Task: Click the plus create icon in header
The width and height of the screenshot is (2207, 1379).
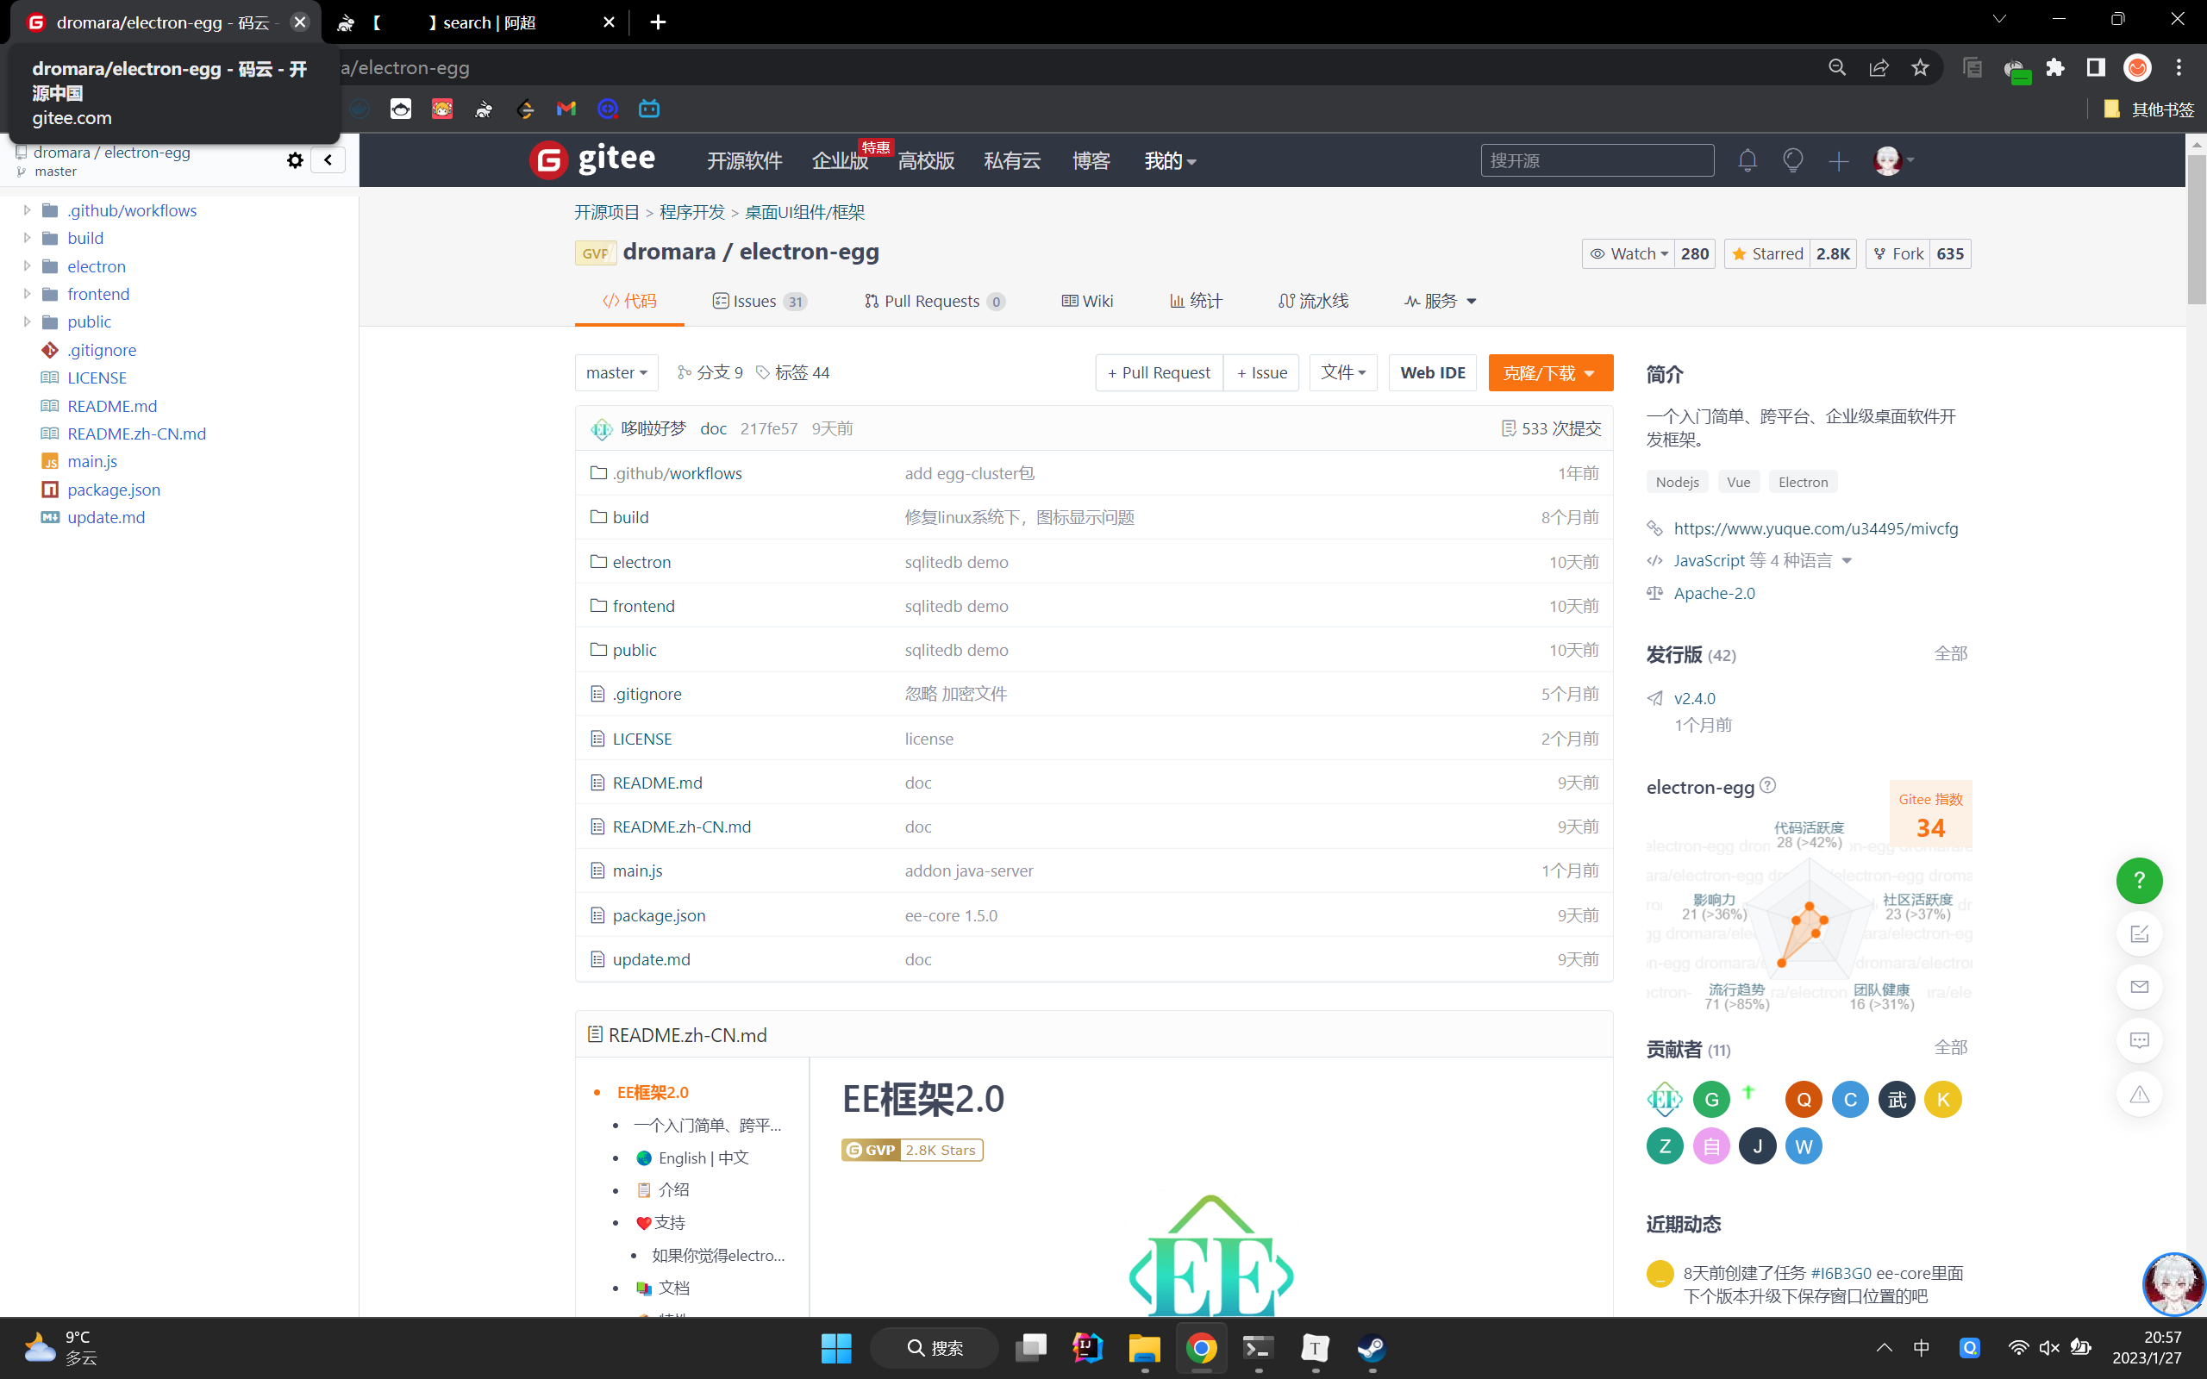Action: 1838,161
